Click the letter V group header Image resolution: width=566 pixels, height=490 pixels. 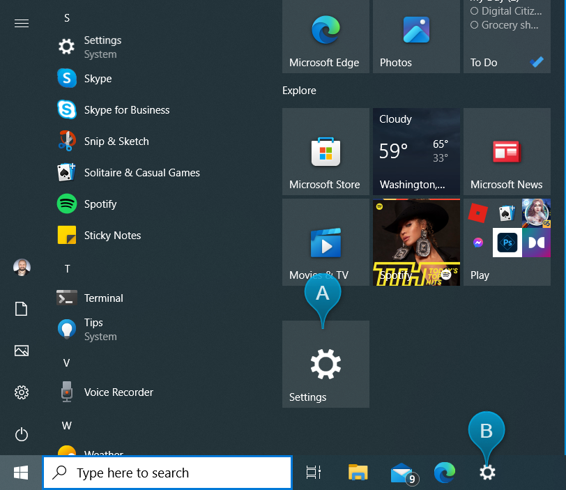(66, 363)
